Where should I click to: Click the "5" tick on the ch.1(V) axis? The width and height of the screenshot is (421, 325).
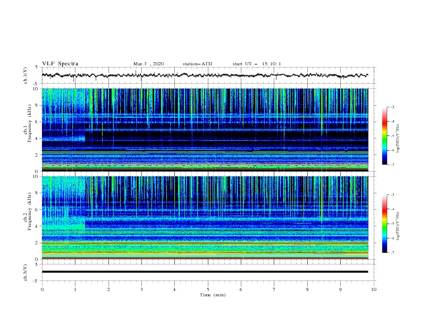[x=37, y=67]
